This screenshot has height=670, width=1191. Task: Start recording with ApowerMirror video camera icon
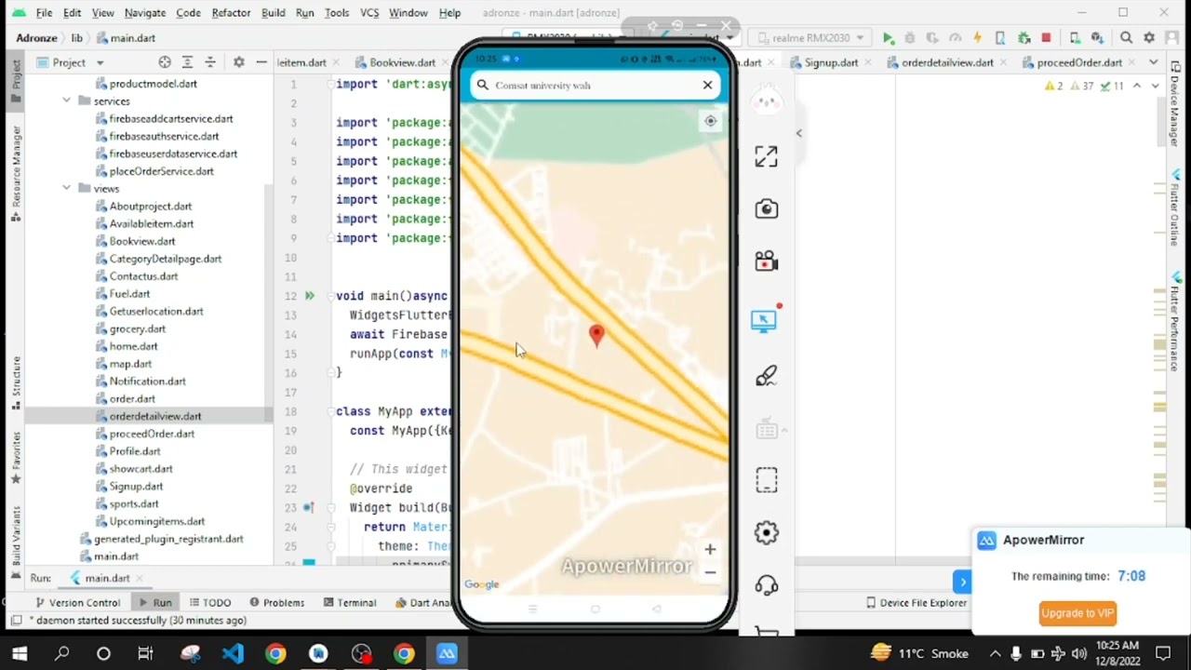click(x=766, y=261)
